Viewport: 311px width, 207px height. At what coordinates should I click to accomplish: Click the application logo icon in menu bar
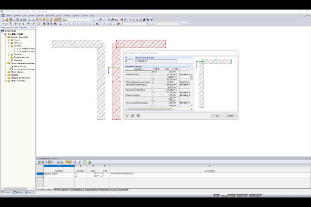point(3,16)
